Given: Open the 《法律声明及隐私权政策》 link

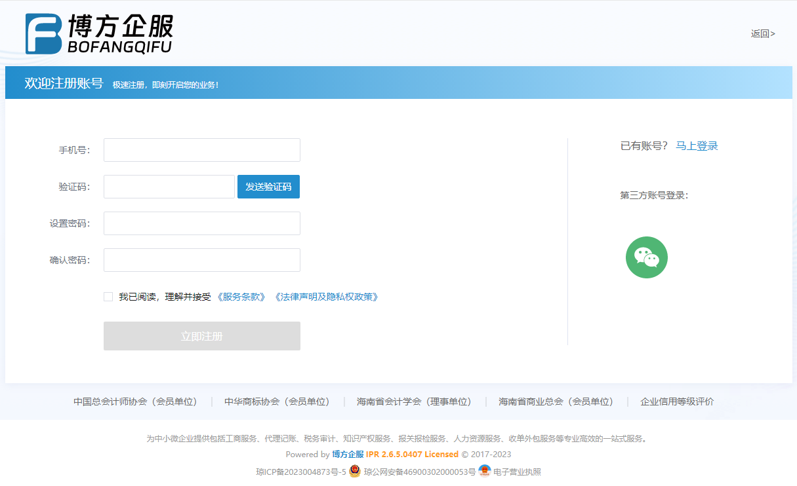Looking at the screenshot, I should pyautogui.click(x=326, y=297).
